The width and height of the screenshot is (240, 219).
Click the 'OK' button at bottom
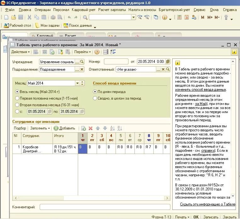click(x=196, y=217)
